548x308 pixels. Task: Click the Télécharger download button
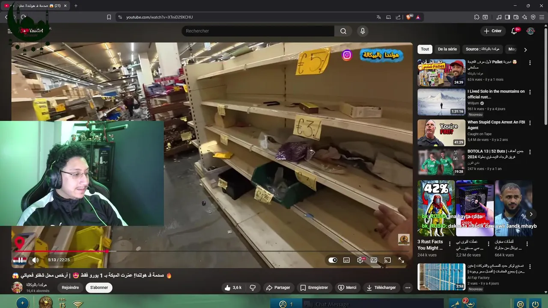[381, 287]
